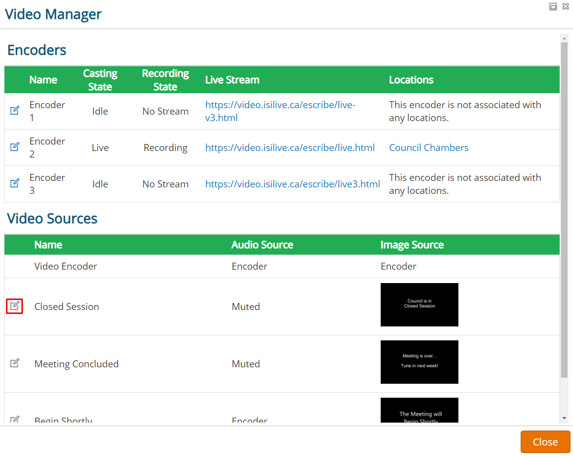Edit Encoder 1 via pencil icon
Image resolution: width=573 pixels, height=457 pixels.
(x=14, y=111)
